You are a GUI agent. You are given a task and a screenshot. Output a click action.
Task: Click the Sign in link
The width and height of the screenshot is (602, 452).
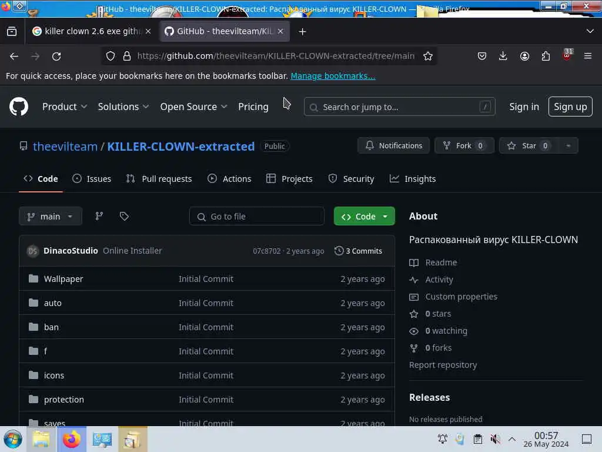point(524,107)
